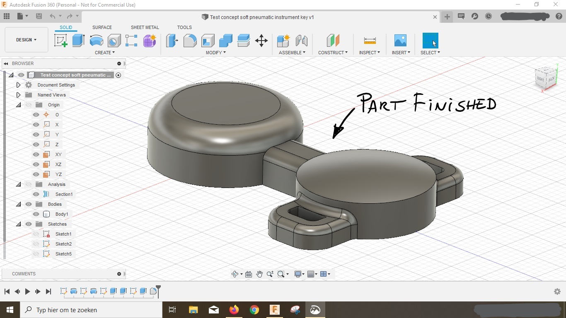Jump to the end of the timeline
Screen dimensions: 566x318
(48, 291)
